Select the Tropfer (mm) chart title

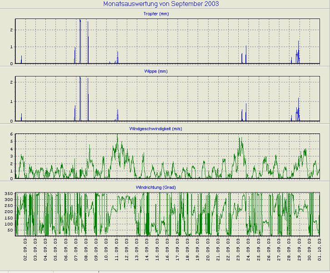[167, 14]
